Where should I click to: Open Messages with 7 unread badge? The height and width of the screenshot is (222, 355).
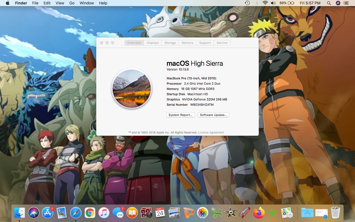pos(118,213)
